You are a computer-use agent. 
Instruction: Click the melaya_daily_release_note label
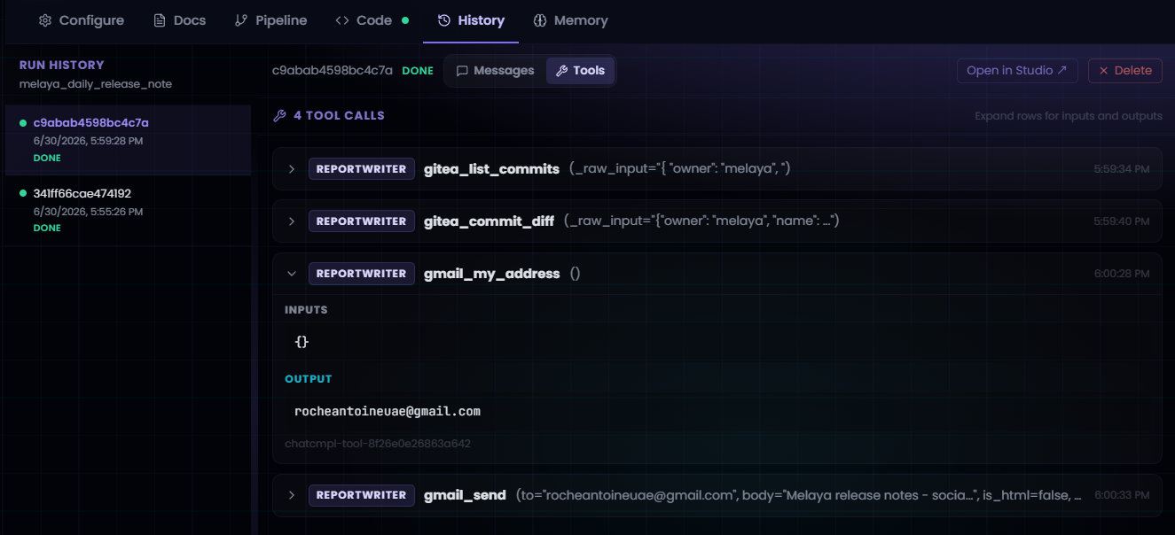pyautogui.click(x=96, y=84)
